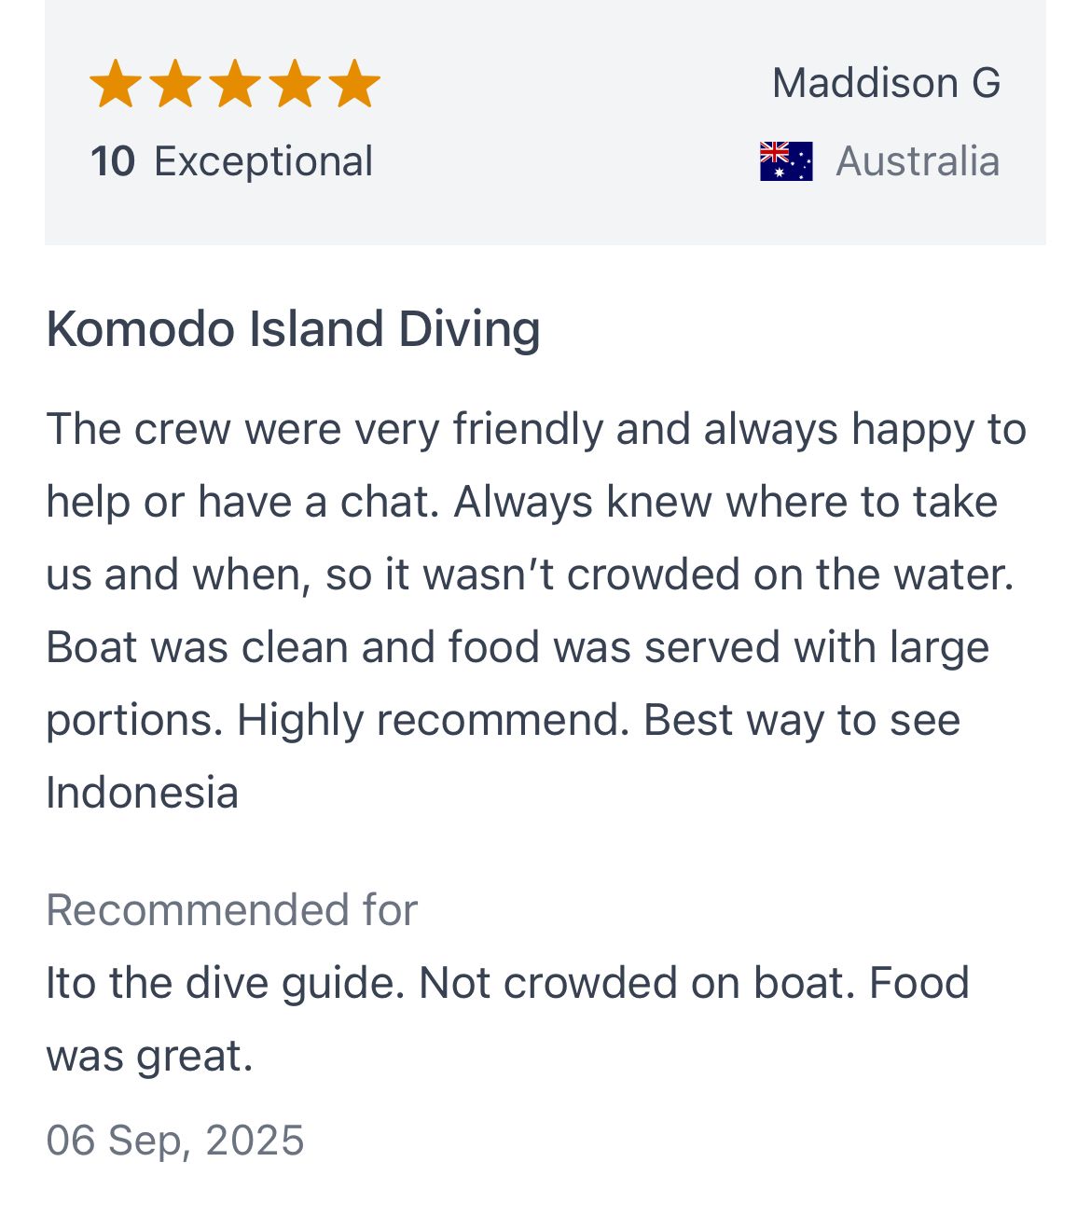1091x1231 pixels.
Task: Click the Recommended for heading
Action: point(231,909)
